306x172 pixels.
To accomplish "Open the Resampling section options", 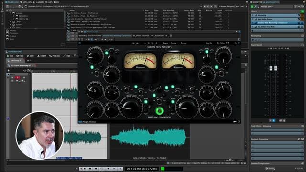I will [302, 36].
